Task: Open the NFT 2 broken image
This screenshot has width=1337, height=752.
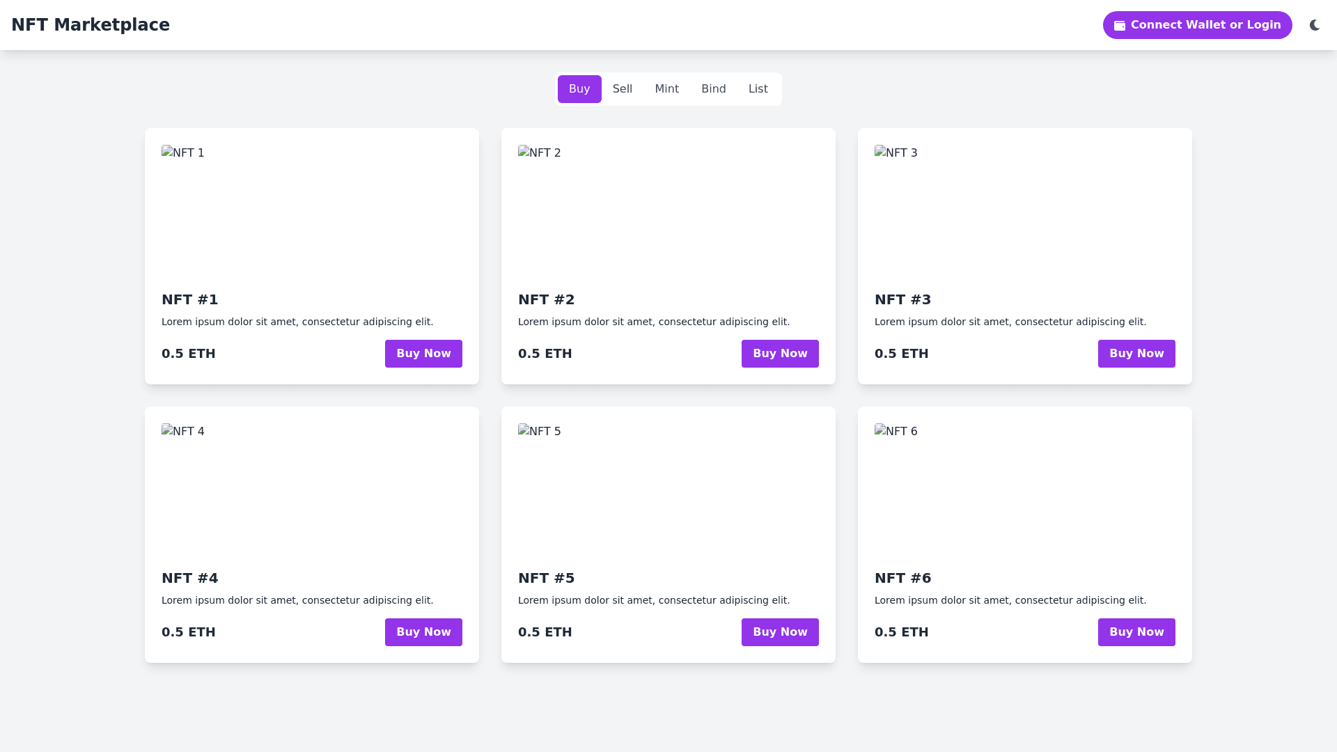Action: pyautogui.click(x=540, y=153)
